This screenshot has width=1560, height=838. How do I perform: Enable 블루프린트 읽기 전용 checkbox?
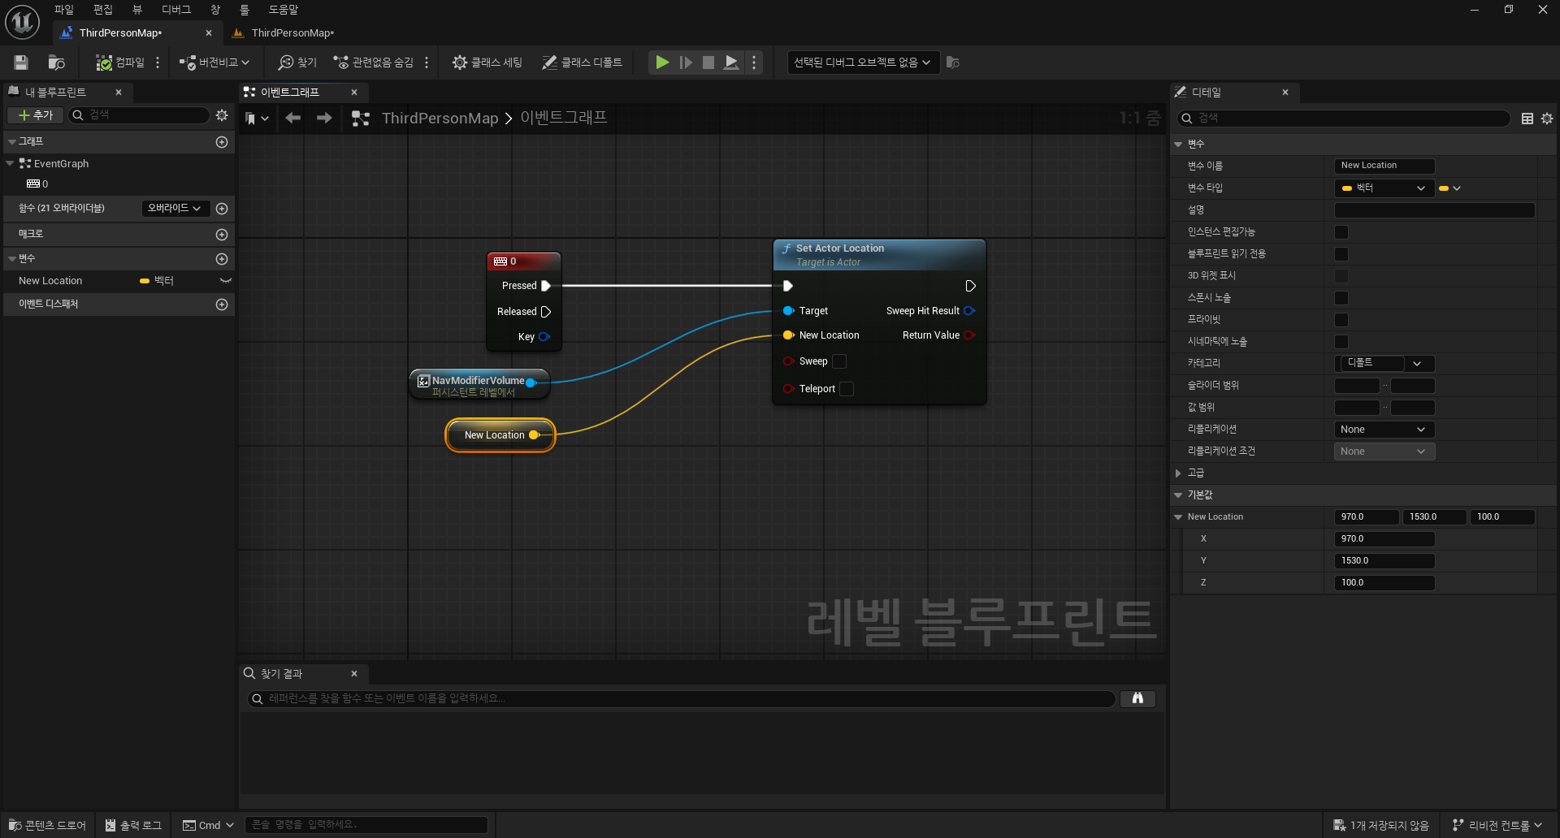click(x=1341, y=254)
